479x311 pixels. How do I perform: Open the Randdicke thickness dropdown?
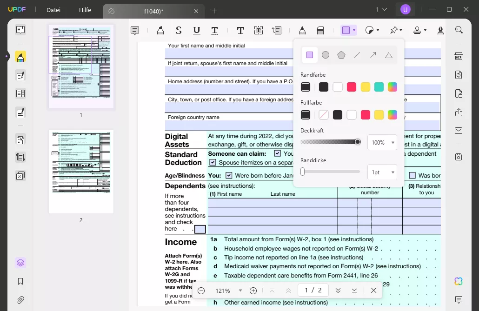click(x=382, y=172)
